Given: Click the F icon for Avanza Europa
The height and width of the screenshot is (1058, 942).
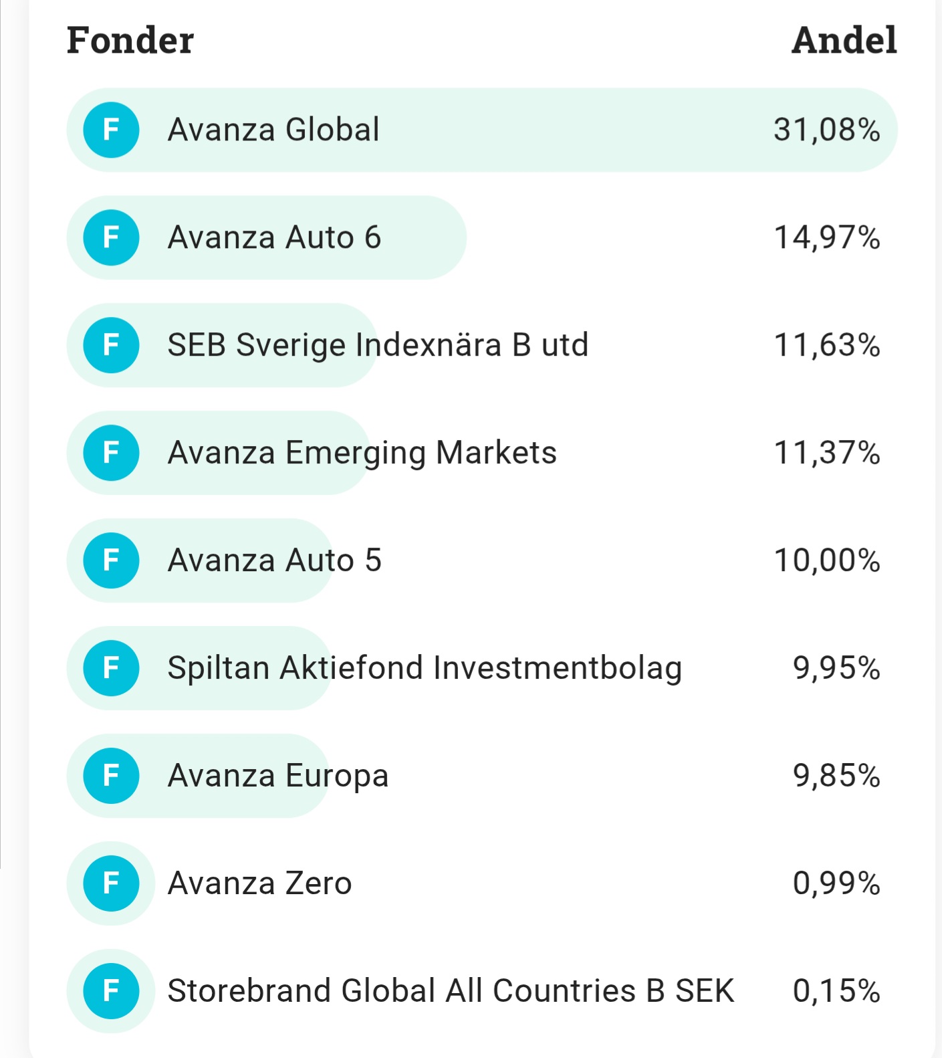Looking at the screenshot, I should [x=111, y=776].
